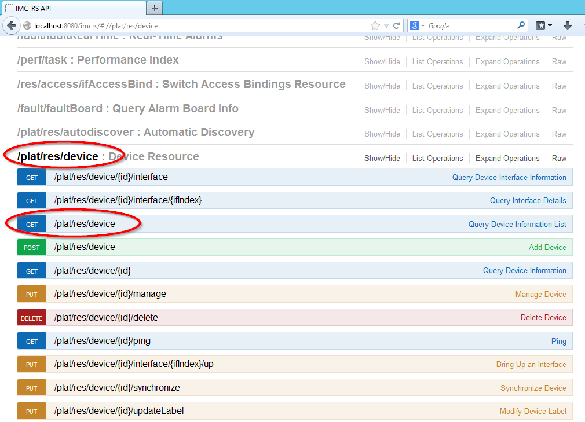Click the URL address bar field

pyautogui.click(x=197, y=25)
